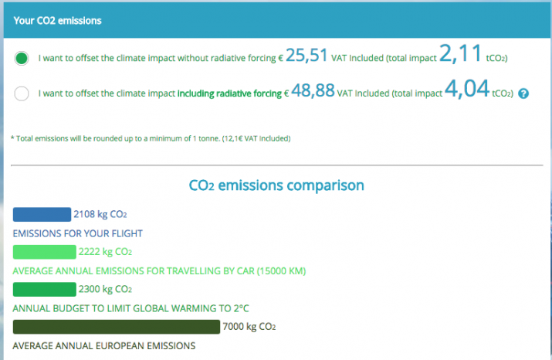Click 'Average annual European emissions' label
The width and height of the screenshot is (552, 360).
tap(104, 346)
